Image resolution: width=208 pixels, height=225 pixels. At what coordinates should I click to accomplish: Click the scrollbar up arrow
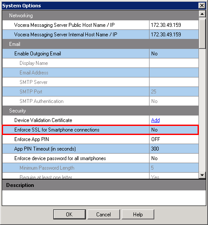(202, 14)
